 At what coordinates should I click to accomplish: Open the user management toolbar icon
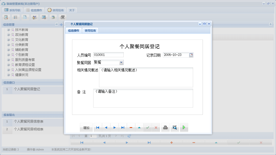tap(34, 17)
